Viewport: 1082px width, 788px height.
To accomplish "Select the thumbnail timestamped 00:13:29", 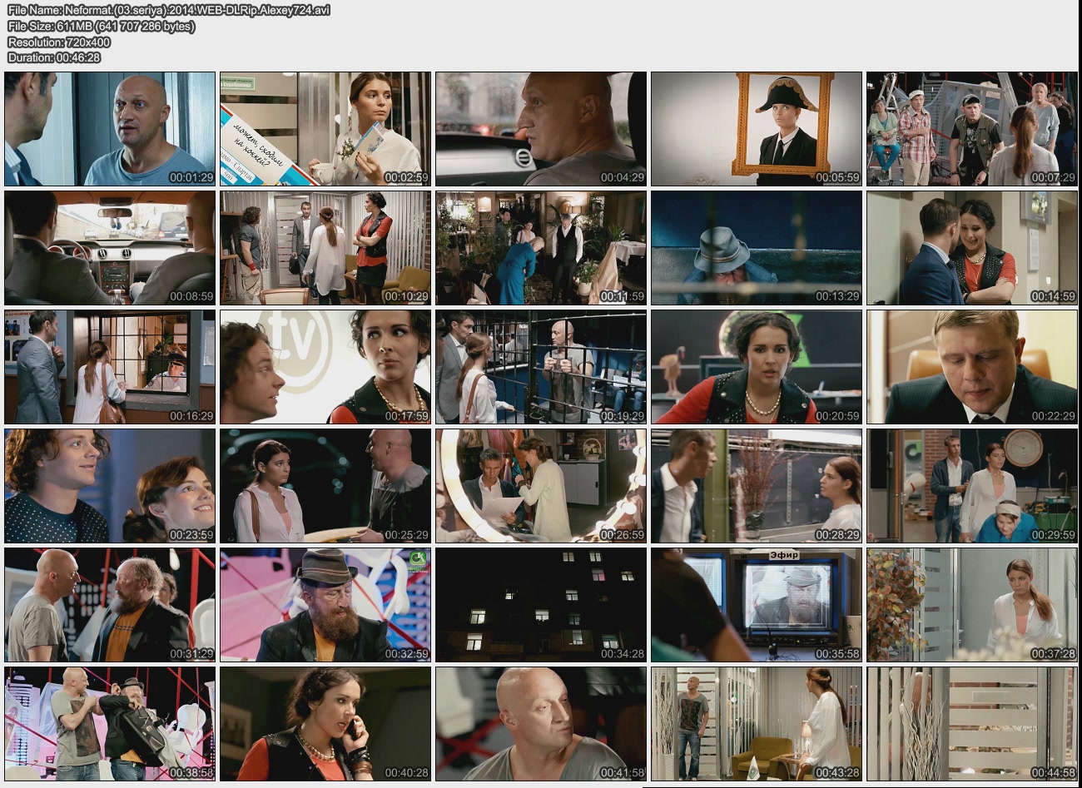I will tap(756, 248).
